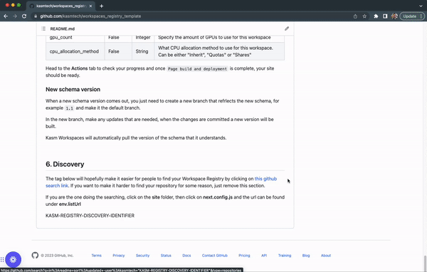This screenshot has height=272, width=427.
Task: Edit README.md with the pencil icon
Action: click(x=287, y=28)
